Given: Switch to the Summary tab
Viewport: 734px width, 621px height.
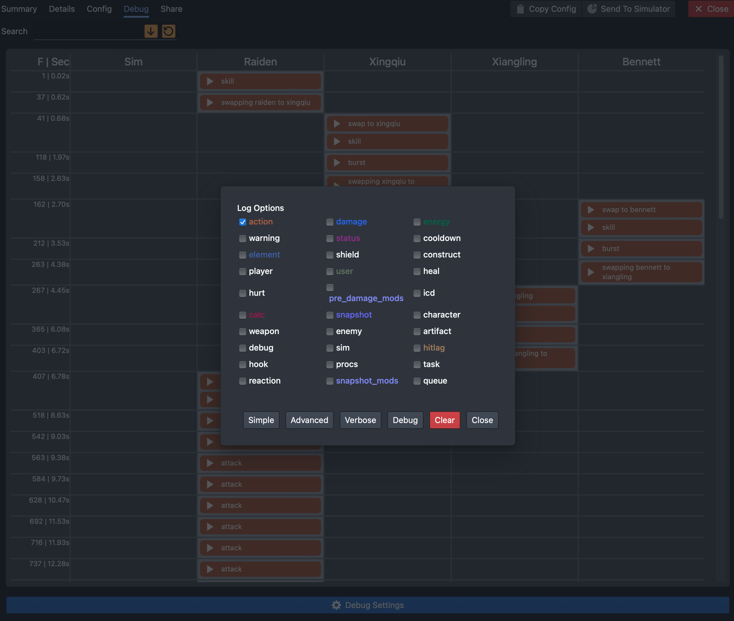Looking at the screenshot, I should point(19,9).
